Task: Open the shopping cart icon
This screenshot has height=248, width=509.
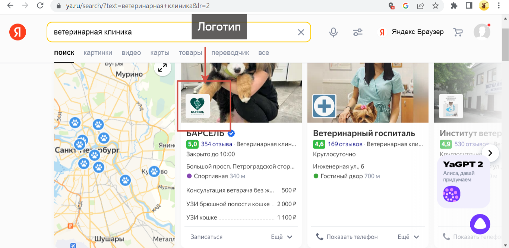Action: [458, 32]
